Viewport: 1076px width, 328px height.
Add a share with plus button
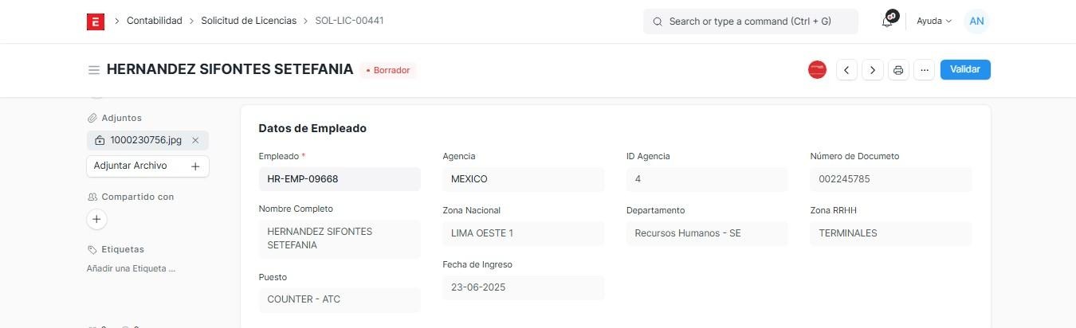[x=96, y=219]
